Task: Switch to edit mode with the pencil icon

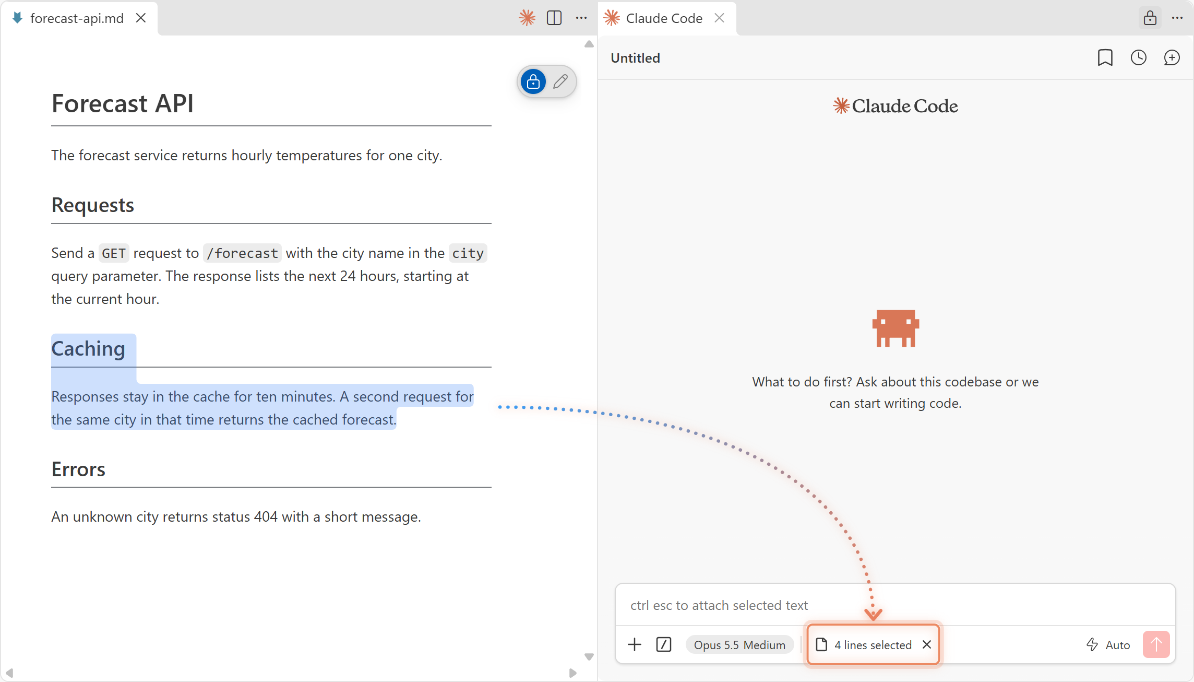Action: (560, 81)
